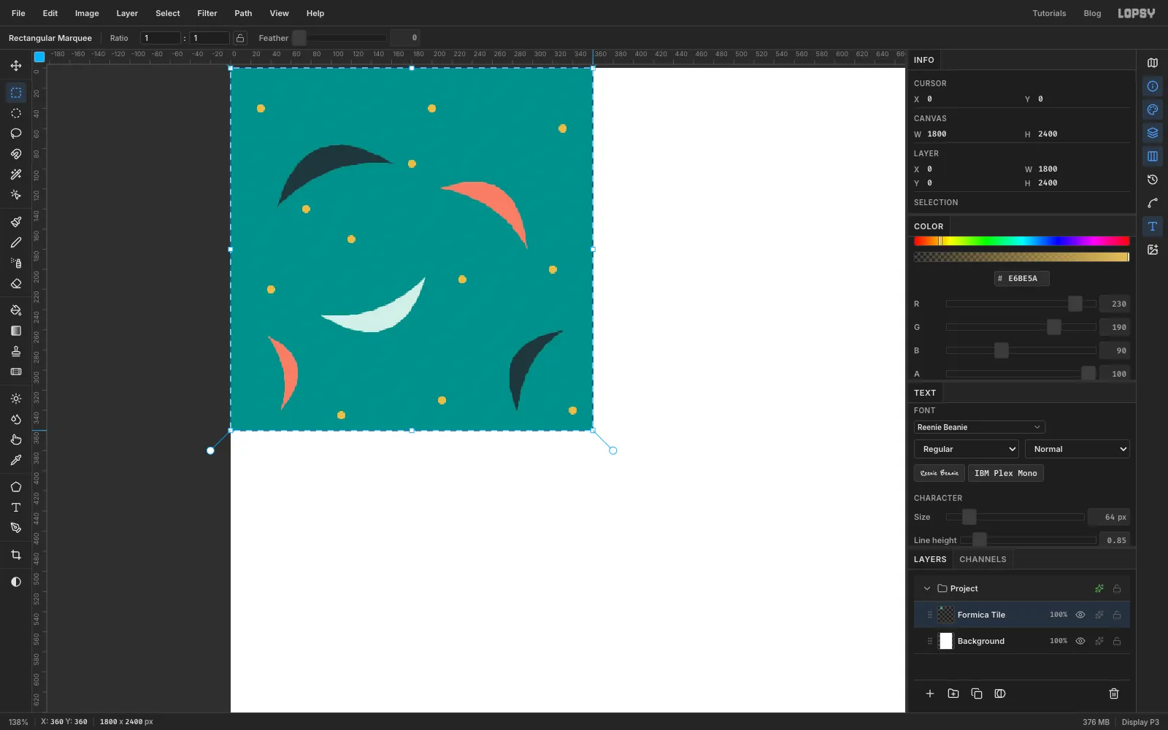Toggle lock on Background layer
1168x730 pixels.
coord(1117,641)
